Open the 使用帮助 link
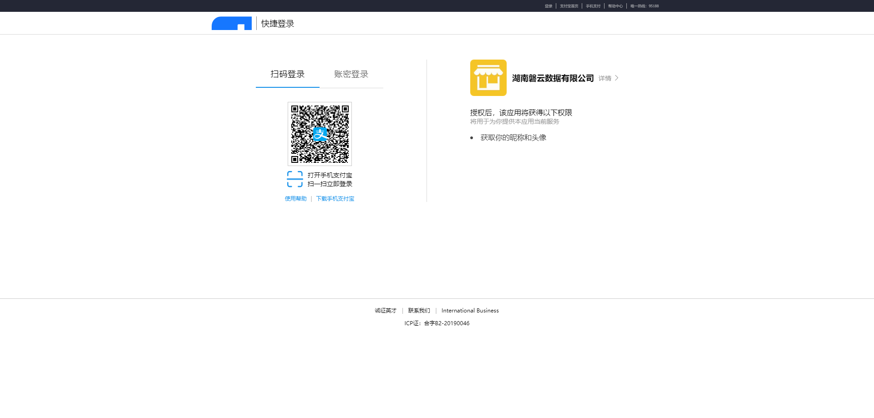This screenshot has height=418, width=874. (296, 199)
